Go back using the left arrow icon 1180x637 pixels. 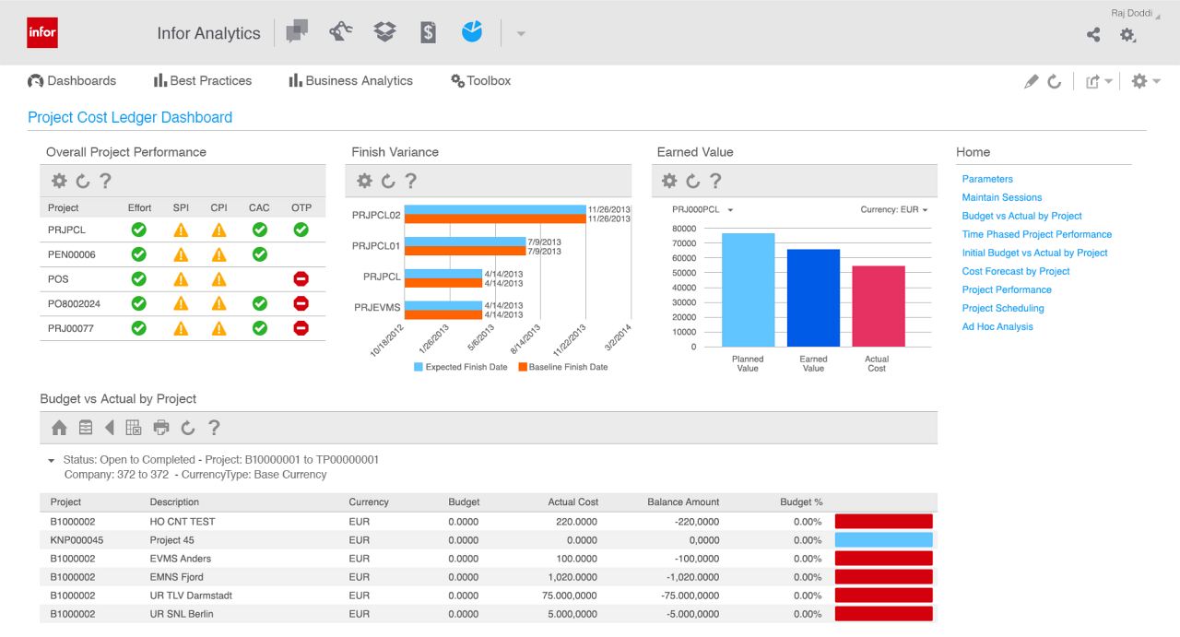(110, 428)
